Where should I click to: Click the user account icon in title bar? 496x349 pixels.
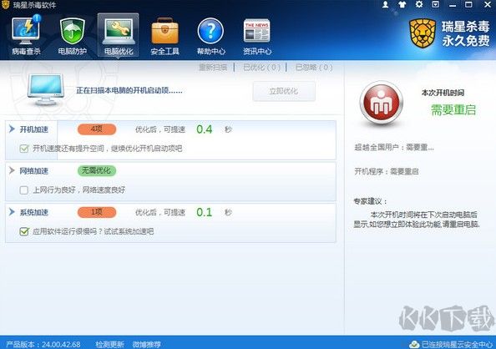coord(385,5)
